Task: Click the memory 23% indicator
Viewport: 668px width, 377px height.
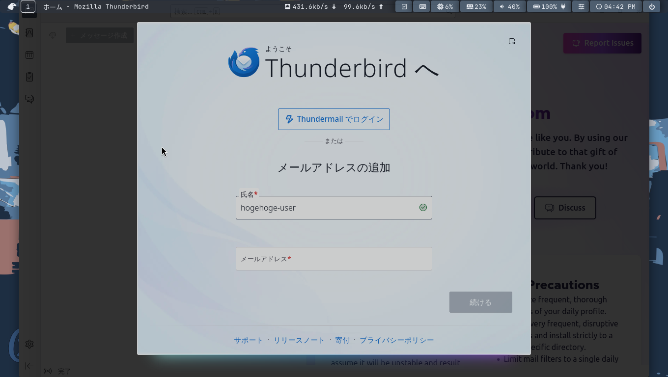Action: (476, 7)
